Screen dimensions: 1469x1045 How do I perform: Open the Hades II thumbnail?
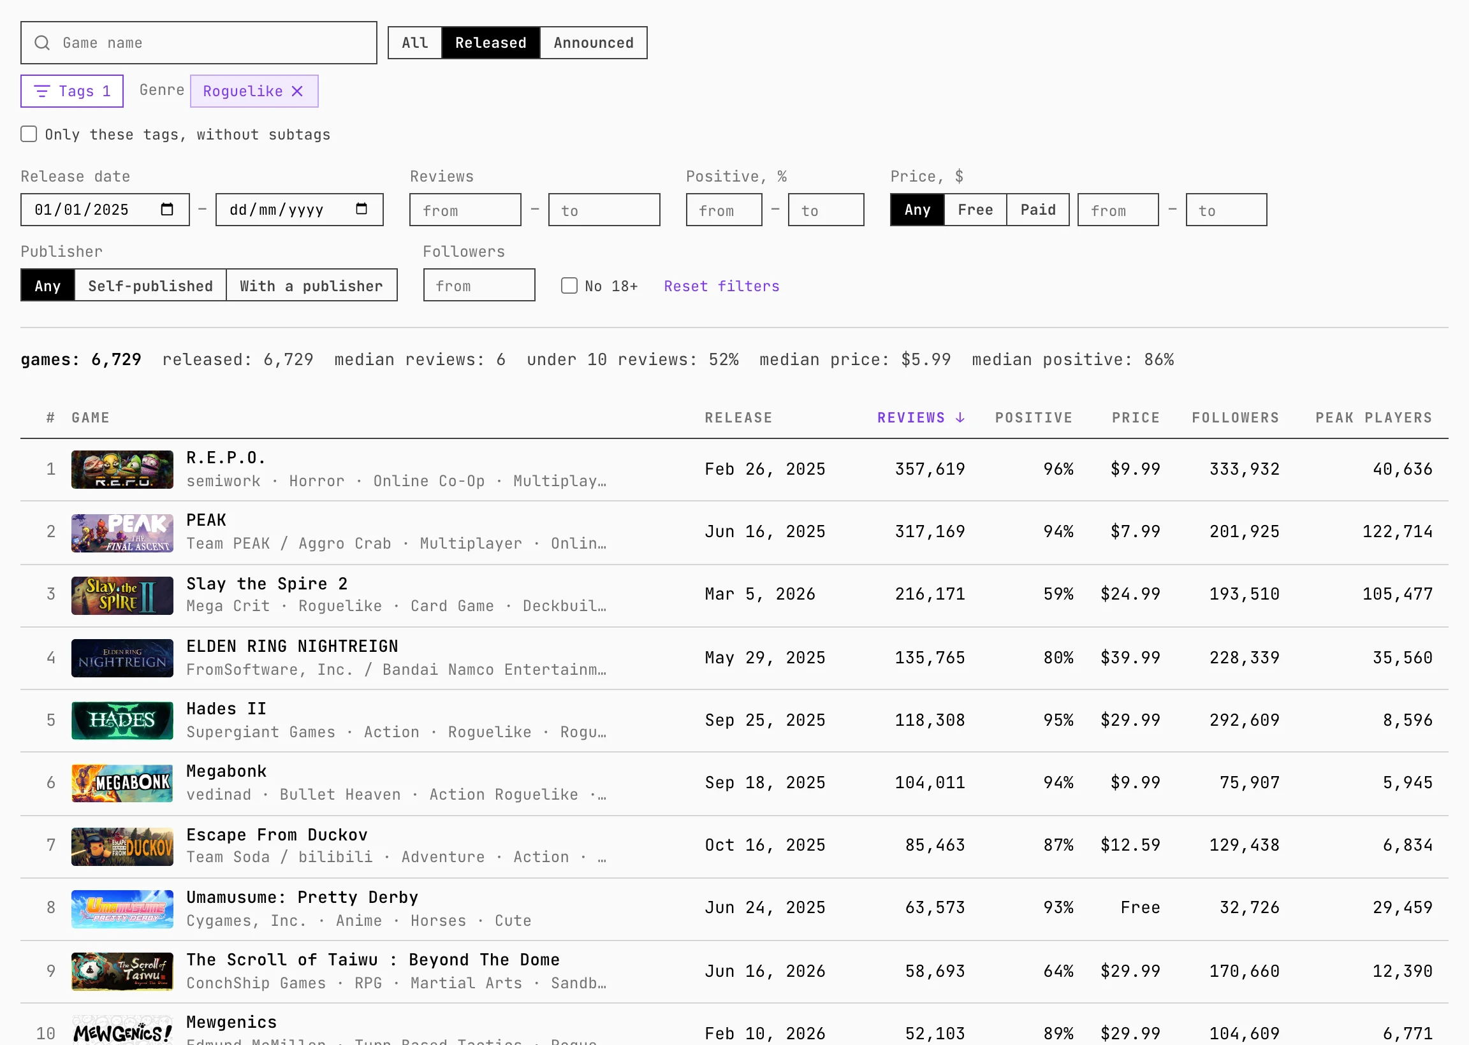click(122, 721)
